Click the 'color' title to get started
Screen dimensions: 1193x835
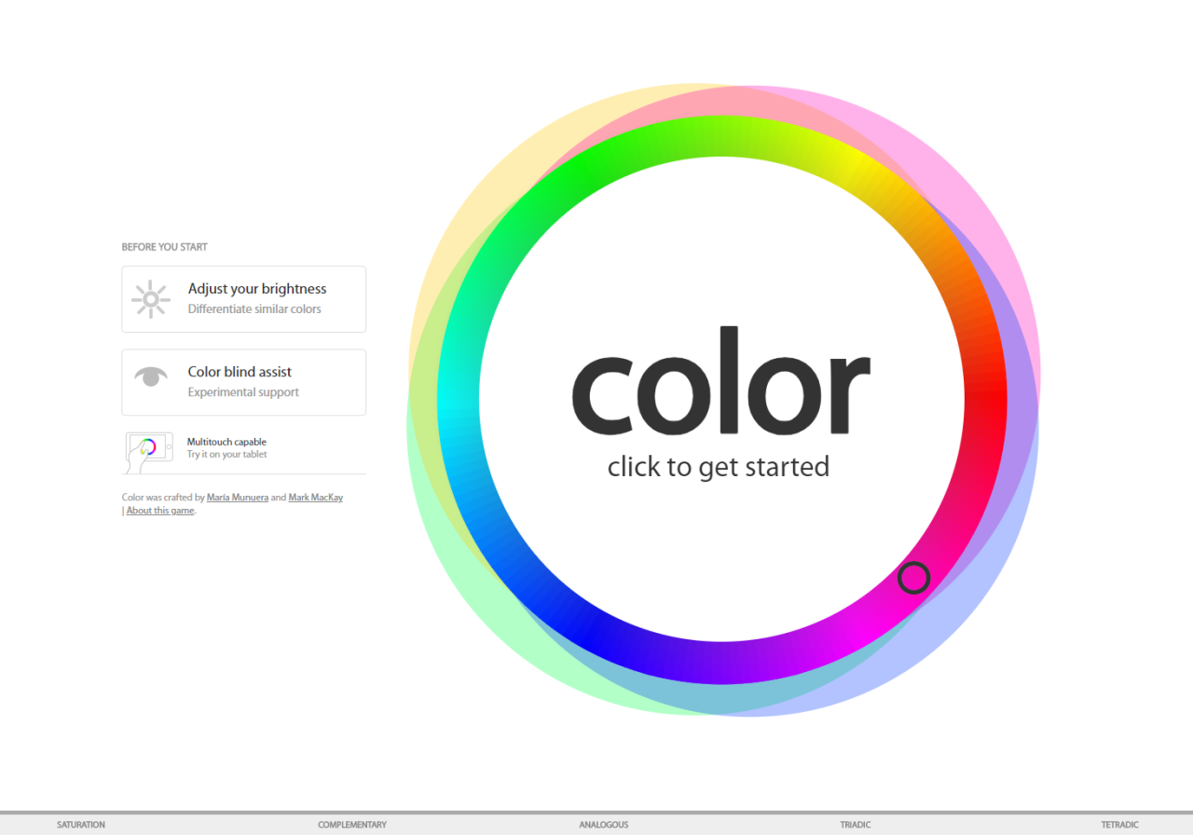coord(720,380)
